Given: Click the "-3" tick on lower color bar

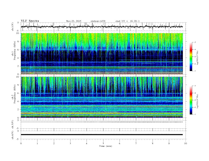Looking at the screenshot, I should coord(194,86).
